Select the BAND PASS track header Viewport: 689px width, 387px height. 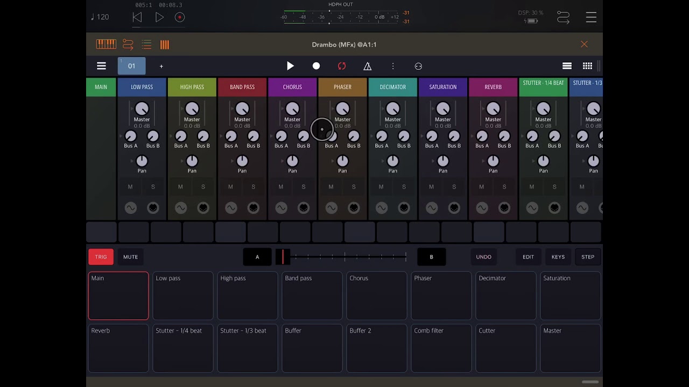pos(242,87)
